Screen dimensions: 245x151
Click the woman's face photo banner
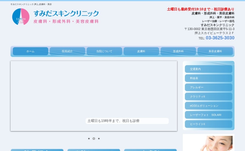209,143
